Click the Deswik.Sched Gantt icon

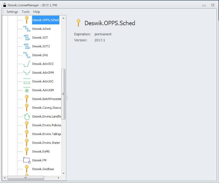[x=27, y=29]
